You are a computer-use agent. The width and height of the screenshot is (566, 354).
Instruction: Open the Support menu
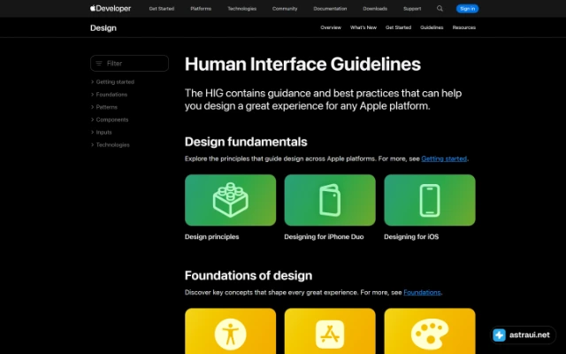tap(412, 9)
